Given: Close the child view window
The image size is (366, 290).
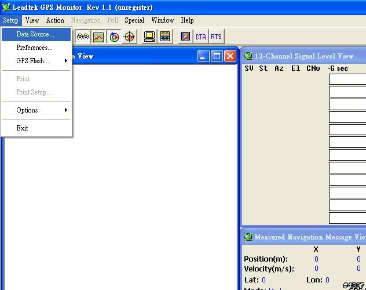Looking at the screenshot, I should pyautogui.click(x=230, y=56).
